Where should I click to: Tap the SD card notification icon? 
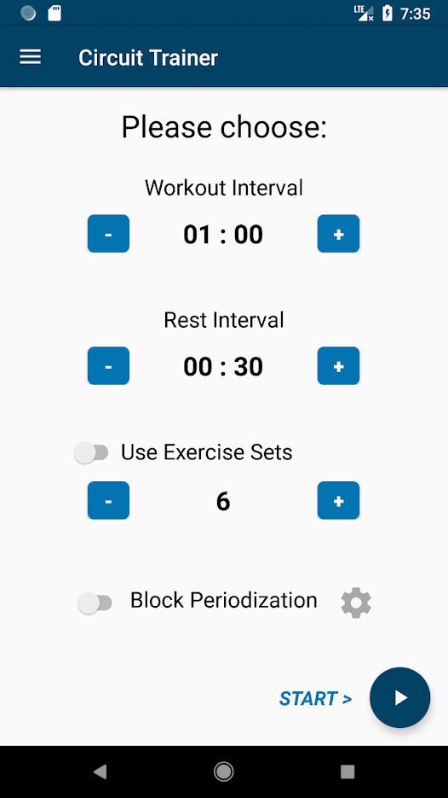[55, 14]
